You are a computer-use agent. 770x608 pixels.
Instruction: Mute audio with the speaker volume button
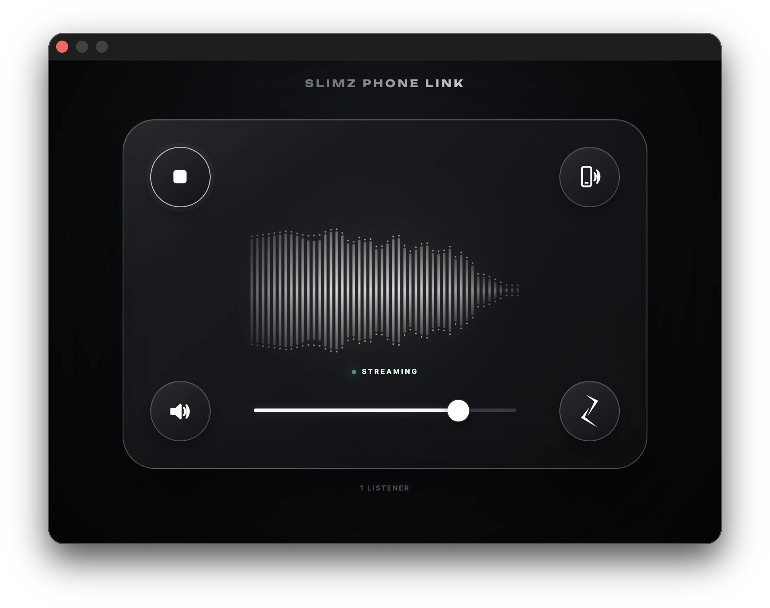click(x=180, y=411)
